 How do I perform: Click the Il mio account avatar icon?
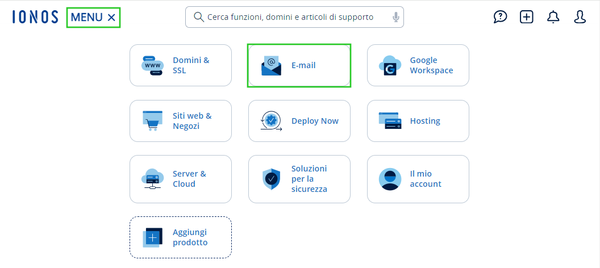[390, 179]
